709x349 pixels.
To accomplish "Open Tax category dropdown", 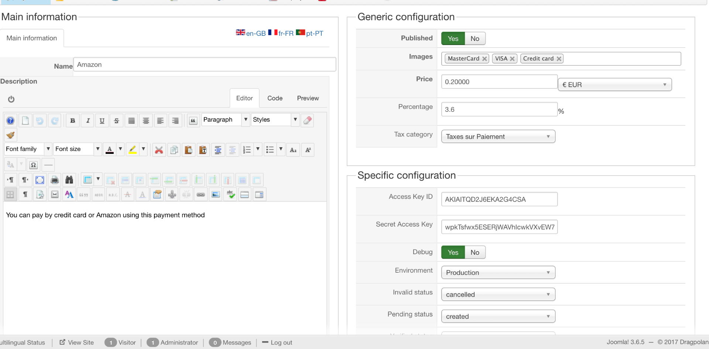I will point(498,137).
